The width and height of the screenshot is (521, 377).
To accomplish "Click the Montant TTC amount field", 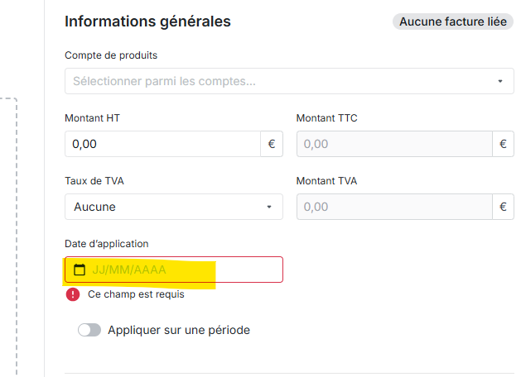I will (x=394, y=144).
